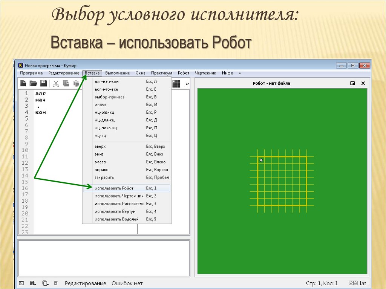Choose 'иначе' menu entry
The height and width of the screenshot is (289, 386).
[x=127, y=105]
